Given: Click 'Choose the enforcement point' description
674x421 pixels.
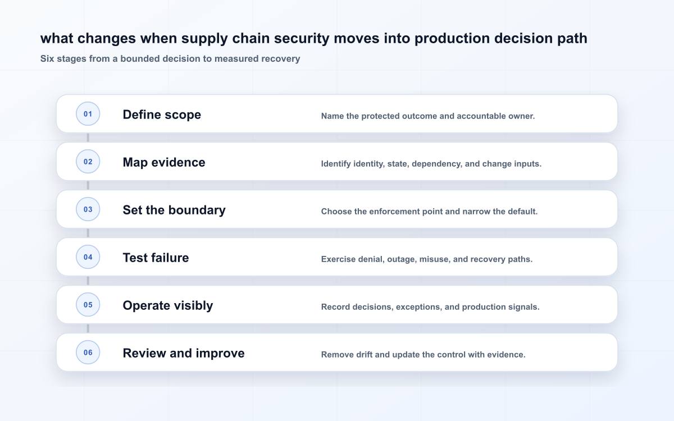Looking at the screenshot, I should pos(429,212).
